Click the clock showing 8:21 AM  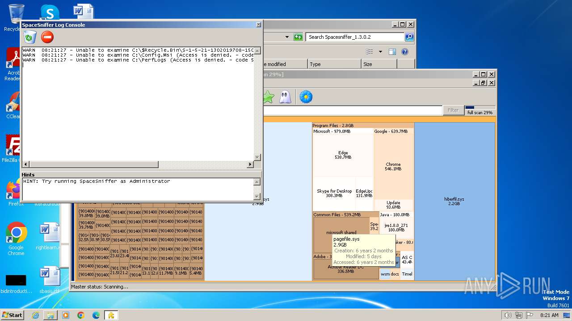tap(549, 315)
